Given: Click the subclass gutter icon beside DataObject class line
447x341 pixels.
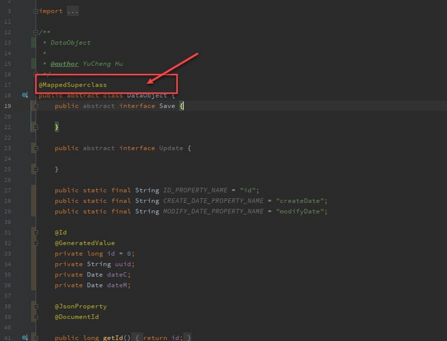Looking at the screenshot, I should coord(25,95).
